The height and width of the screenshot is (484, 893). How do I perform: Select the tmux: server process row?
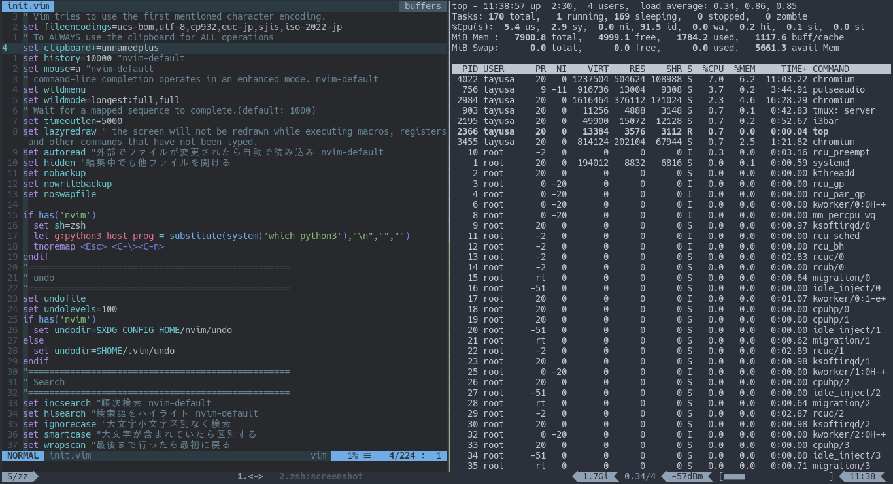click(x=671, y=110)
